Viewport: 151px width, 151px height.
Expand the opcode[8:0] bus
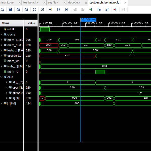1,56
